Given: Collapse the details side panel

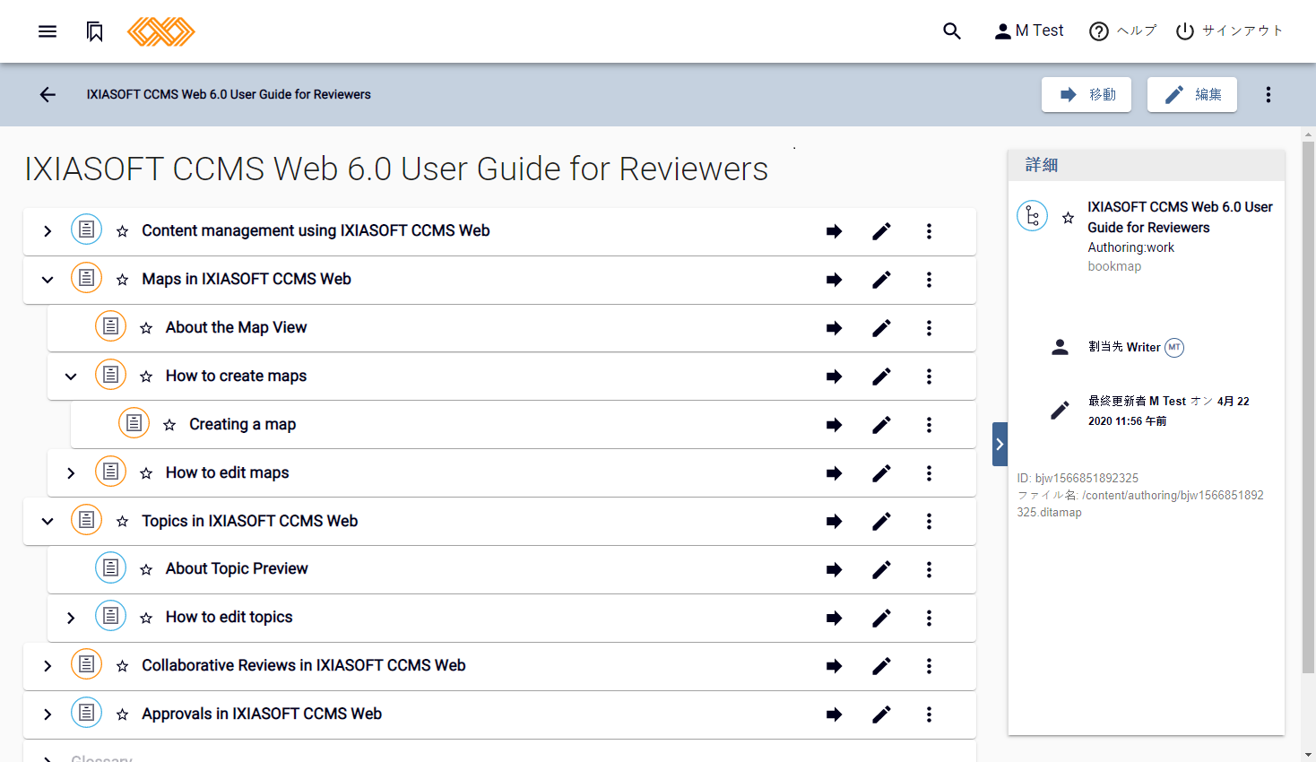Looking at the screenshot, I should click(1000, 444).
